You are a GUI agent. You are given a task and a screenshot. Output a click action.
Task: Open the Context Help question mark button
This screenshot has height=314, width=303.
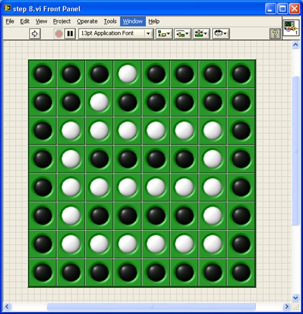point(275,34)
